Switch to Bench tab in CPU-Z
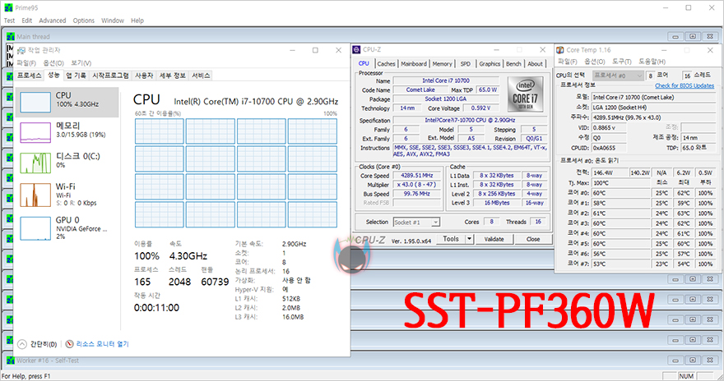 point(513,64)
